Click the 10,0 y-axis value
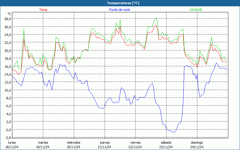240x150 pixels. pos(8,90)
